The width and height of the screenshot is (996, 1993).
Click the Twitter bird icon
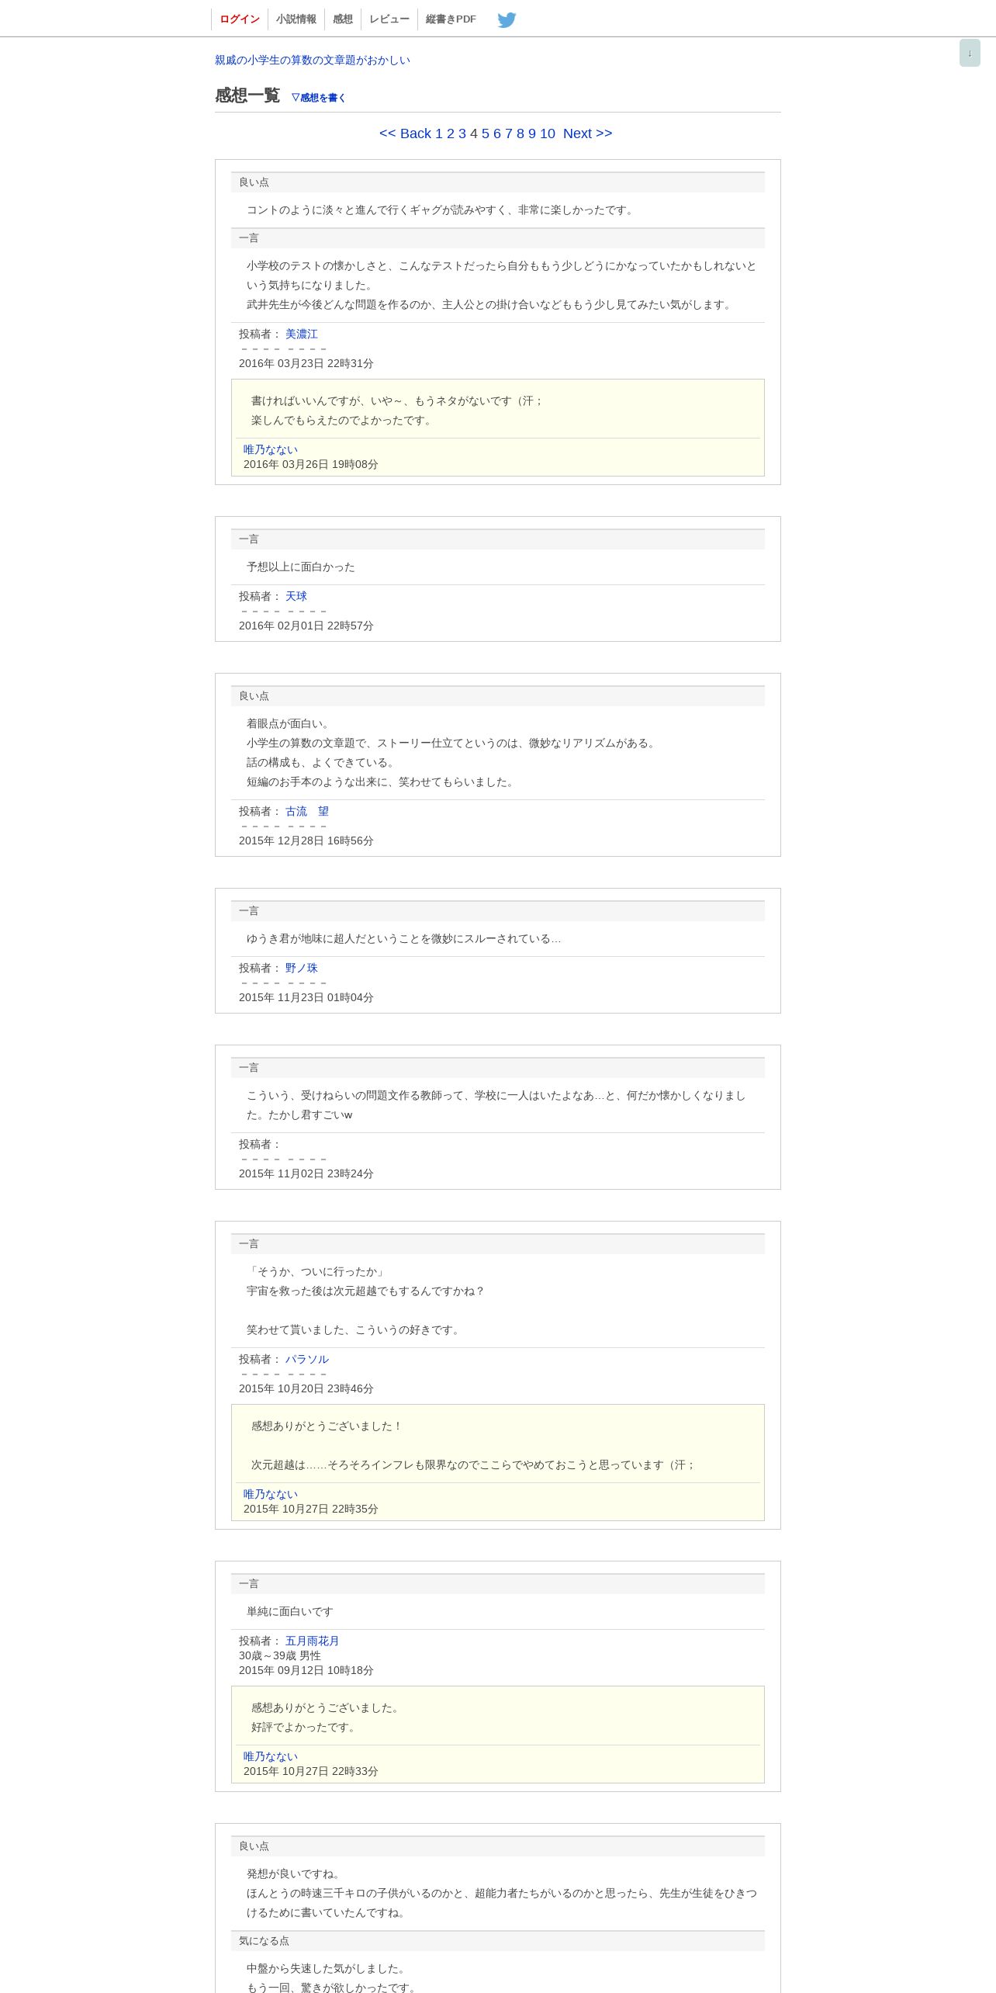click(x=507, y=19)
